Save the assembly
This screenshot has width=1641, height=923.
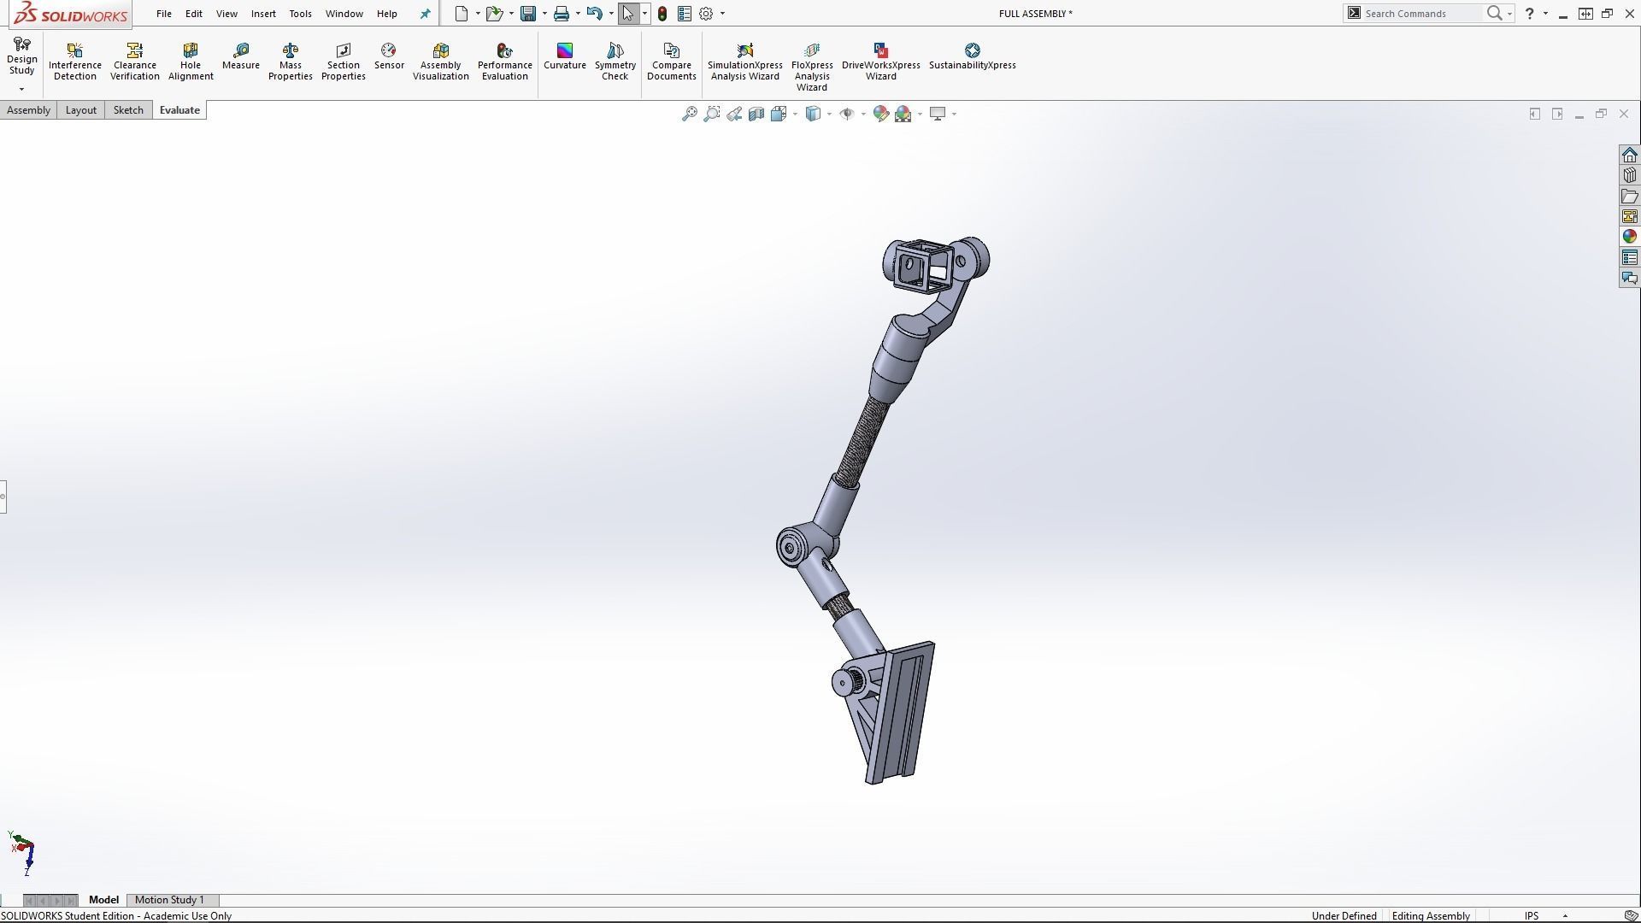[x=528, y=14]
